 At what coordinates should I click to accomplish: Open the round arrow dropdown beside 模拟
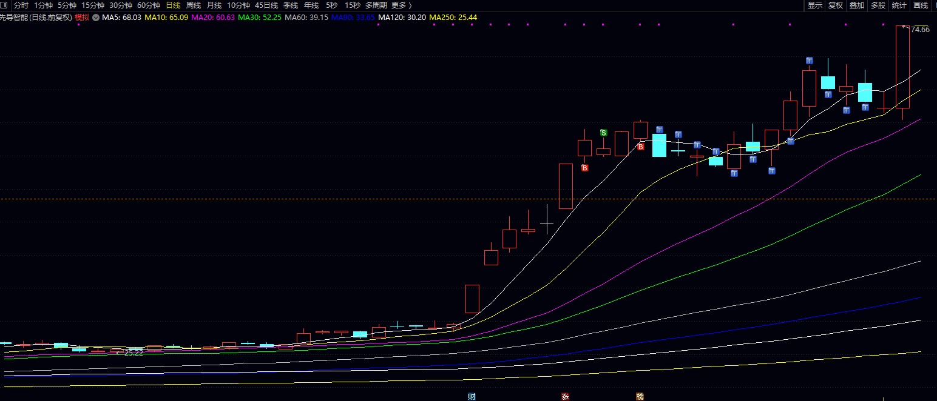click(96, 18)
